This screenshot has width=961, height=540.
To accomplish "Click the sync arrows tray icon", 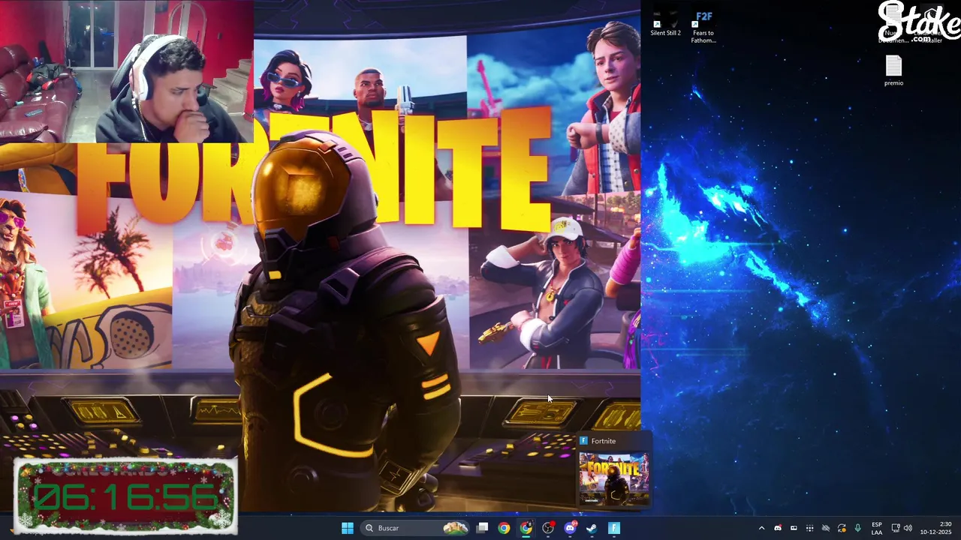I will coord(842,528).
